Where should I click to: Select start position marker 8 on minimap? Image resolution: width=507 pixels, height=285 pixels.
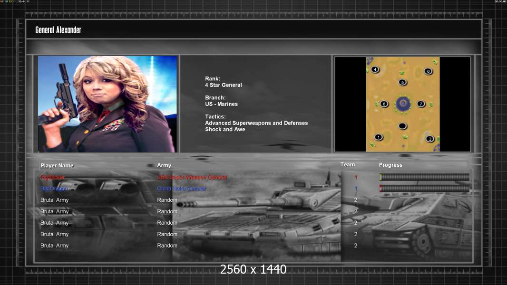click(384, 104)
